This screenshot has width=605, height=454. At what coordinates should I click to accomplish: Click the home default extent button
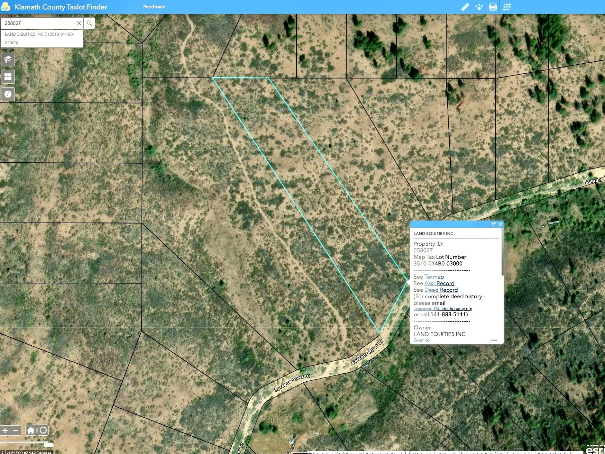(x=30, y=430)
